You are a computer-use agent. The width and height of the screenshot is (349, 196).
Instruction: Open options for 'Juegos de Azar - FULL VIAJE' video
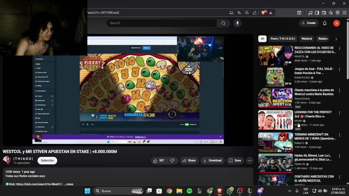coord(339,69)
